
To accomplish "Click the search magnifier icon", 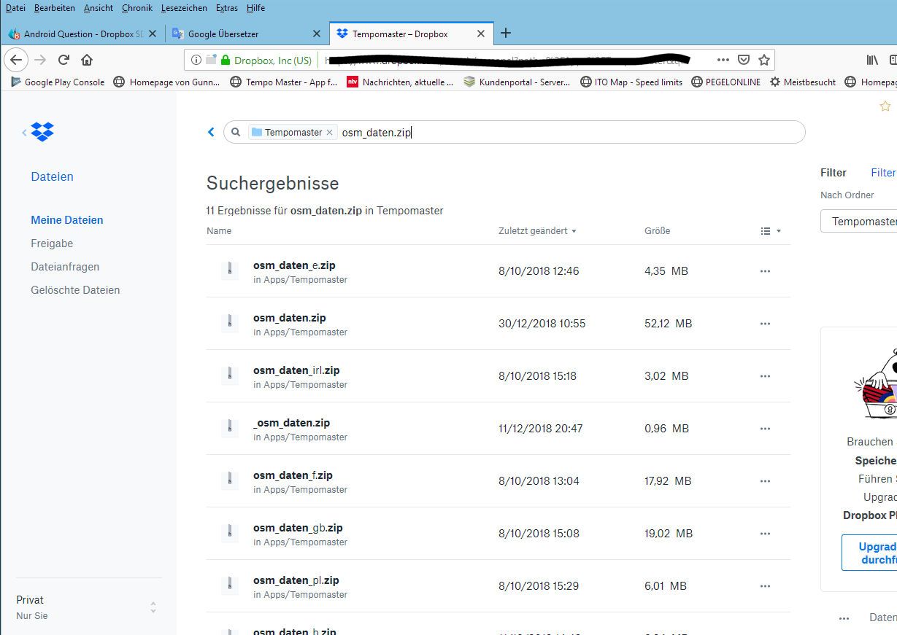I will (236, 132).
